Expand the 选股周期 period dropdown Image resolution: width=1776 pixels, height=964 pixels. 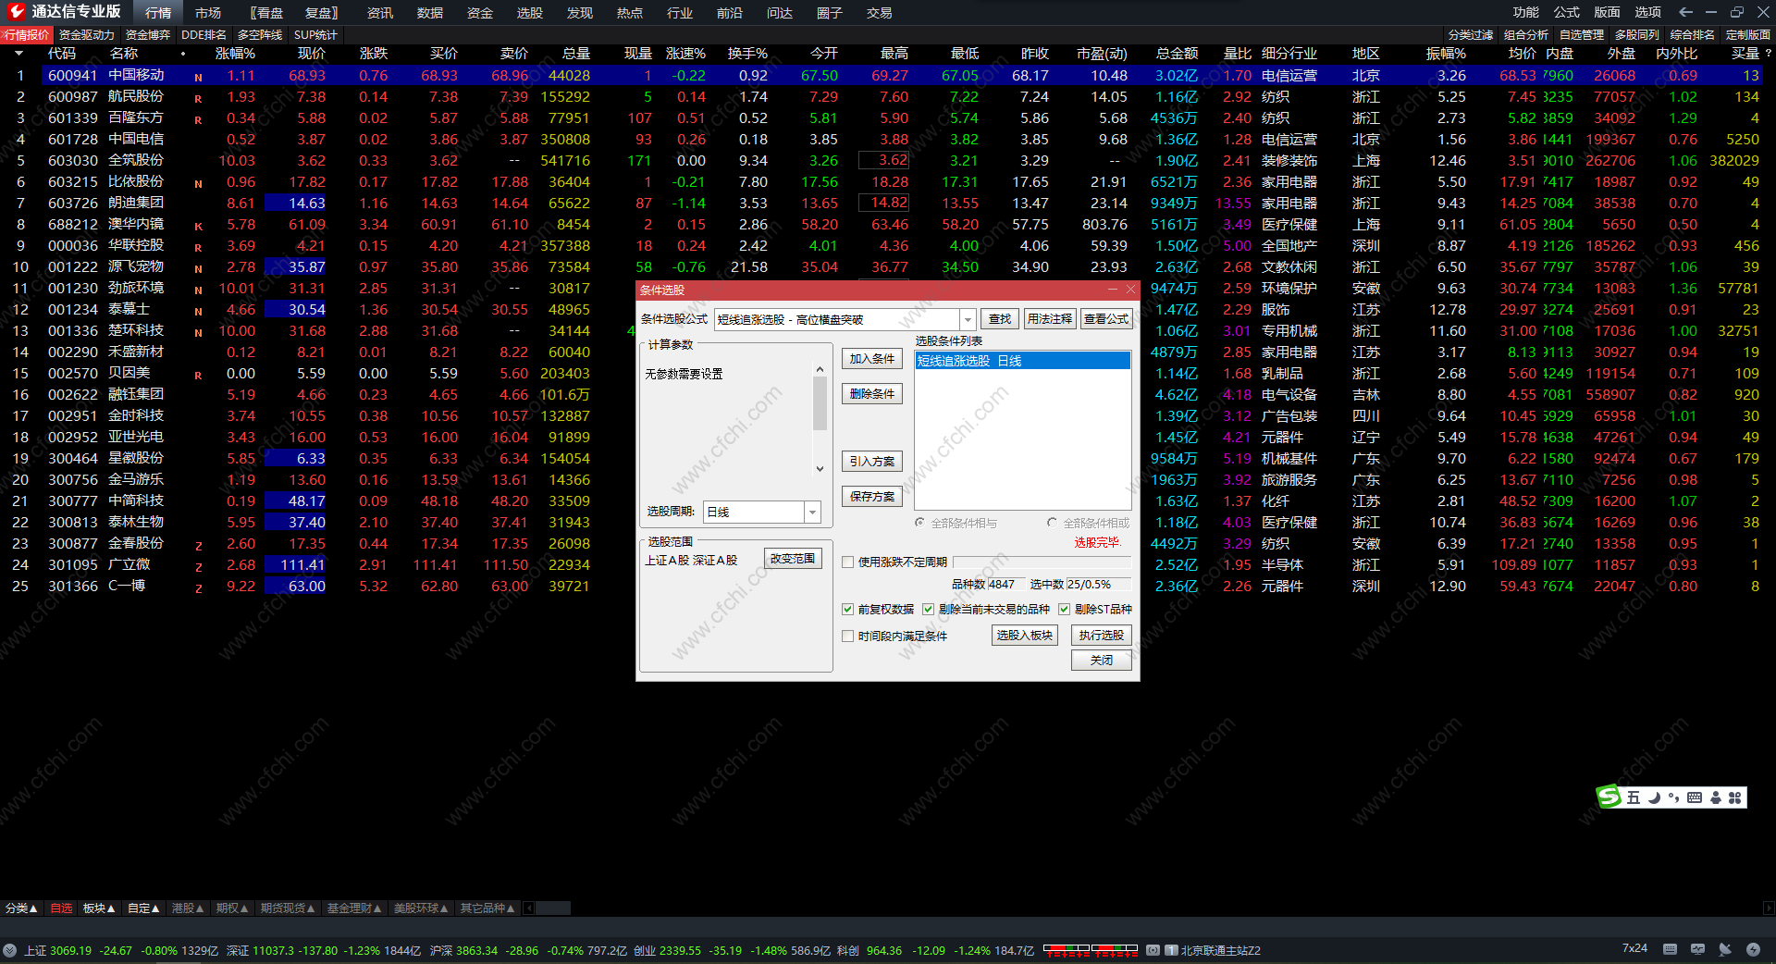pyautogui.click(x=812, y=512)
